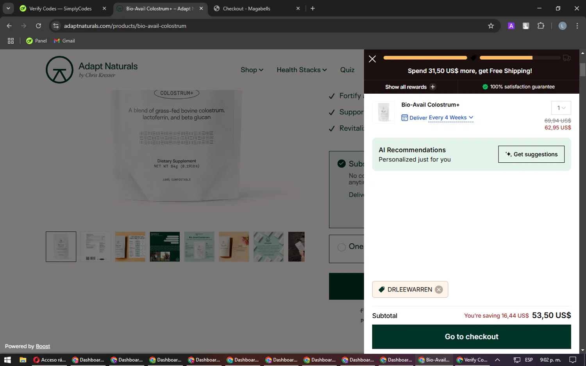586x366 pixels.
Task: Click the 100% satisfaction guarantee badge
Action: pos(518,87)
